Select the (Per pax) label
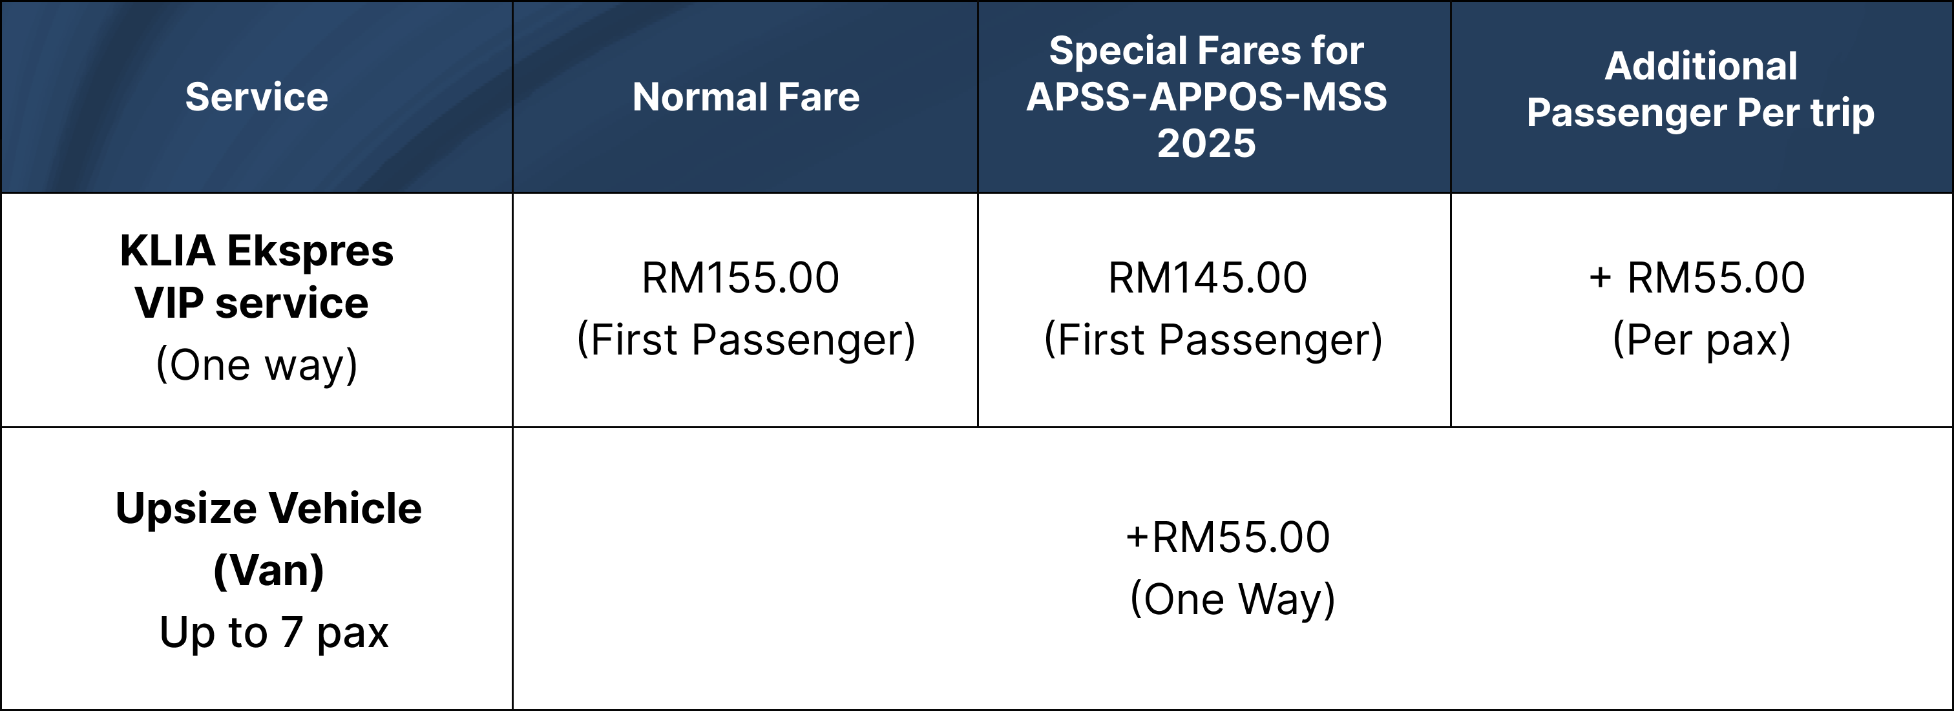The height and width of the screenshot is (711, 1954). (1701, 340)
